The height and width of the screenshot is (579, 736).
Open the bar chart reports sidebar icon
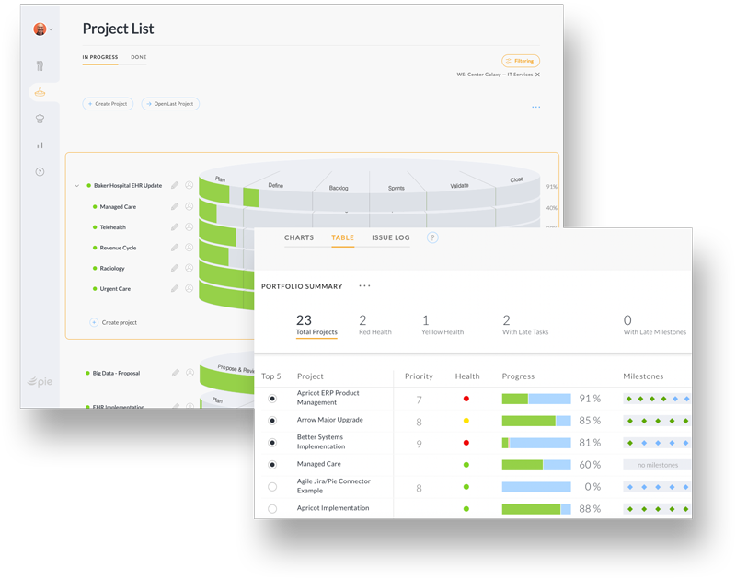40,145
